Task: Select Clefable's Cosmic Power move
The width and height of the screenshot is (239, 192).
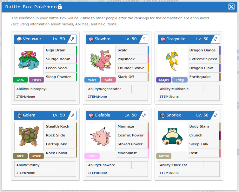Action: pos(133,135)
